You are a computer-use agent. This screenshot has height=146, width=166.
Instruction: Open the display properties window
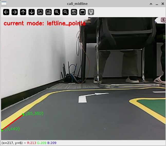click(x=91, y=12)
